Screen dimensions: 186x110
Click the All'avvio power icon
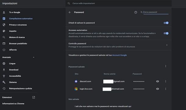coord(4,50)
